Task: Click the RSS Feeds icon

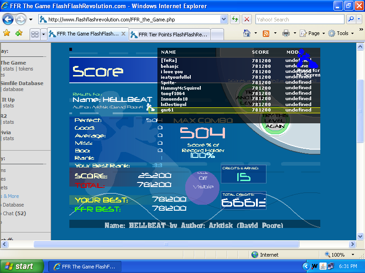Action: pyautogui.click(x=266, y=33)
